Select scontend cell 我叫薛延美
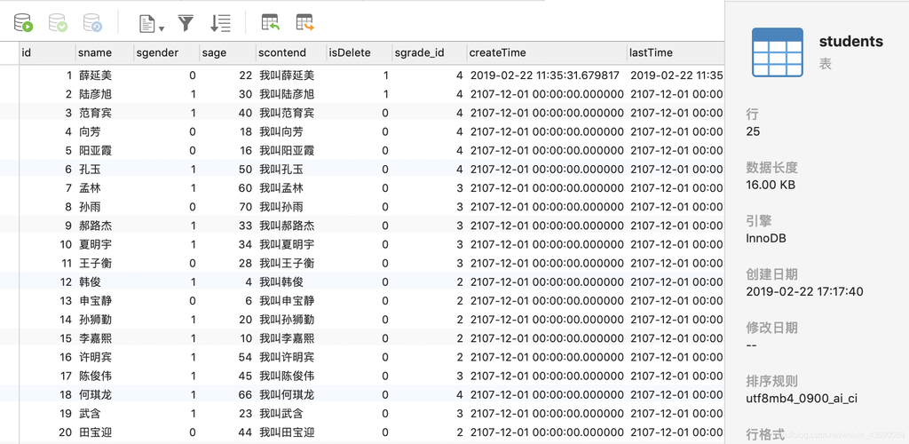 coord(287,75)
